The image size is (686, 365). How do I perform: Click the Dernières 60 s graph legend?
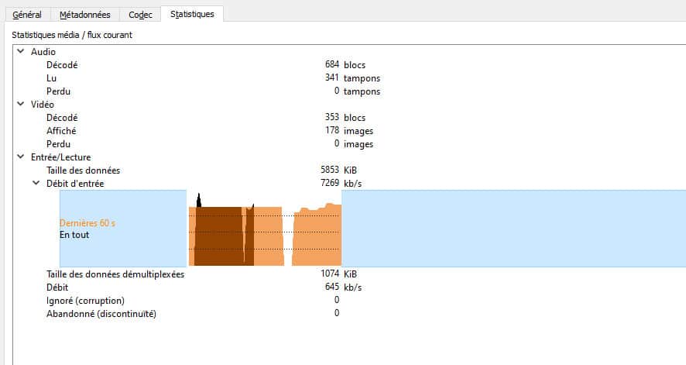(x=87, y=223)
